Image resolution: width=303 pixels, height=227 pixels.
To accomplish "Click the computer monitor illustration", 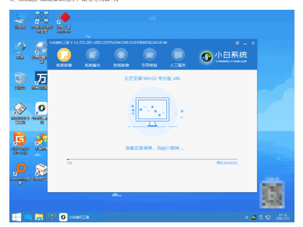I will pos(152,112).
